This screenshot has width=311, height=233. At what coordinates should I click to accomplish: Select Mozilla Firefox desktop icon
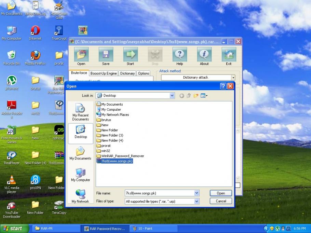[x=35, y=58]
